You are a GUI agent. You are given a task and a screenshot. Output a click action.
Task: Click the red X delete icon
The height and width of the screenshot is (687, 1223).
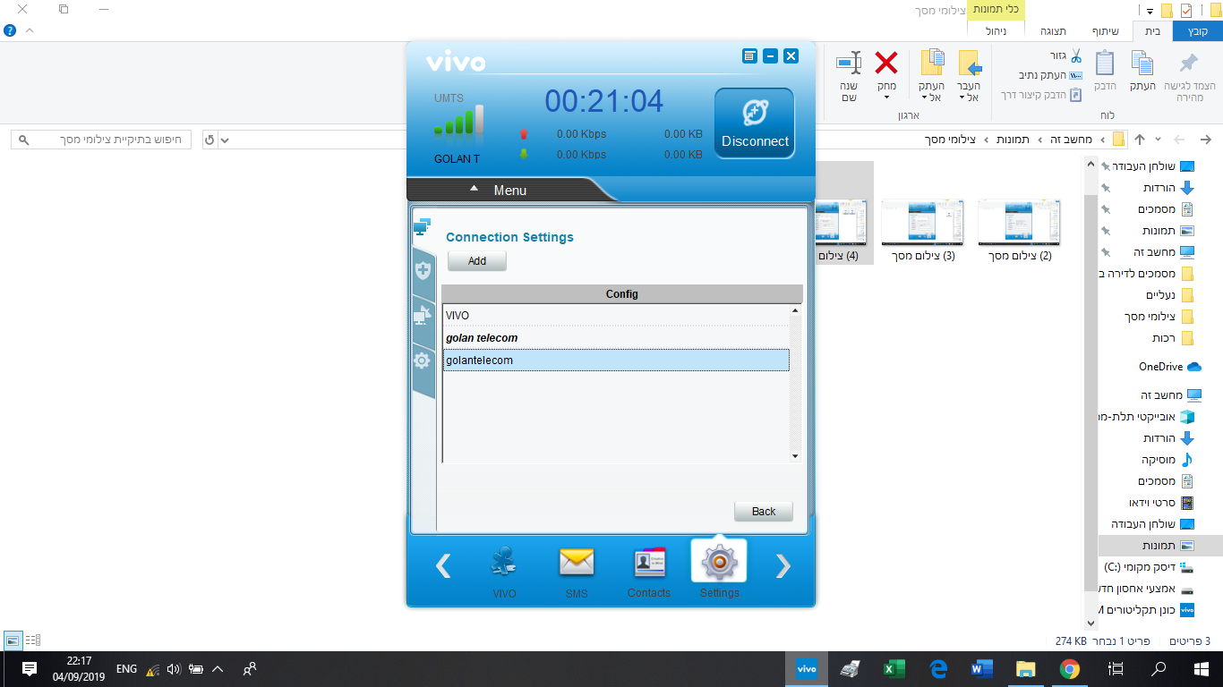point(886,63)
